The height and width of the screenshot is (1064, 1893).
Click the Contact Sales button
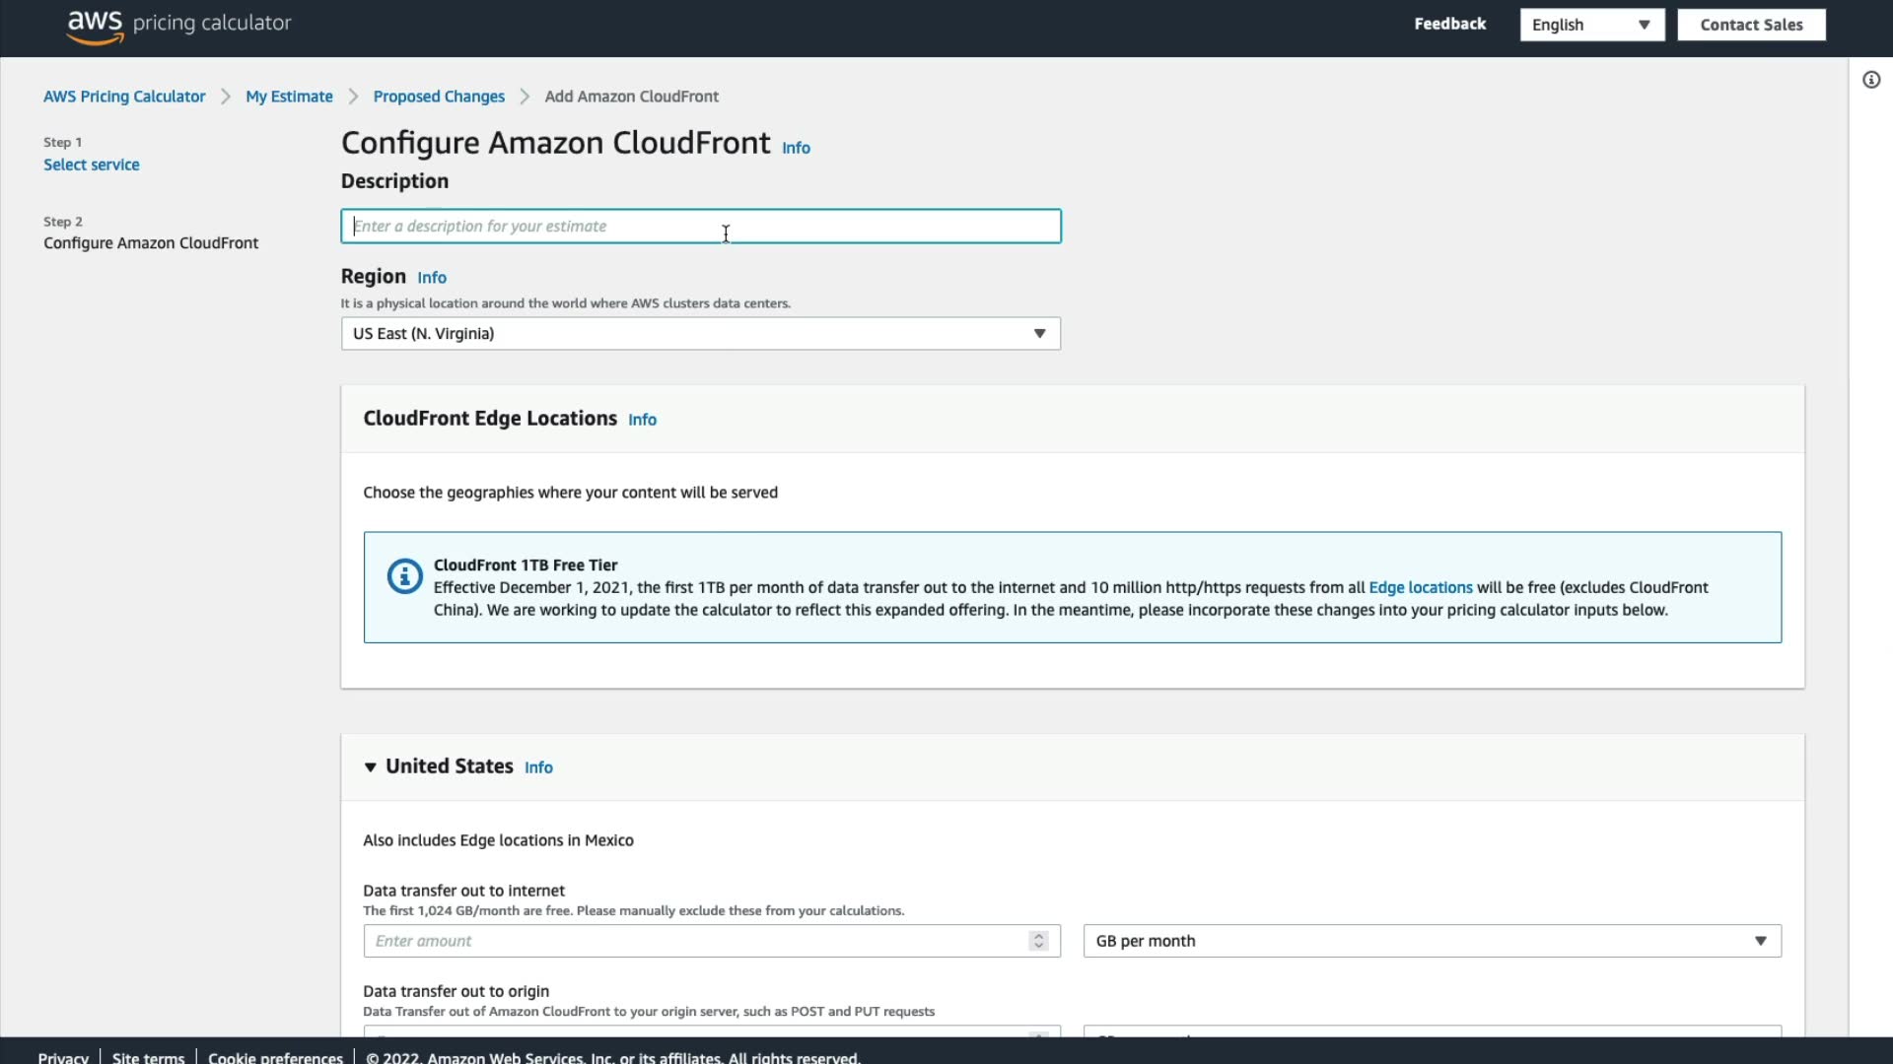click(x=1750, y=25)
